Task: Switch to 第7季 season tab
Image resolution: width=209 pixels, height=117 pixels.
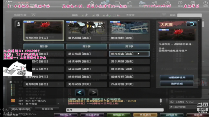Action: 129,46
